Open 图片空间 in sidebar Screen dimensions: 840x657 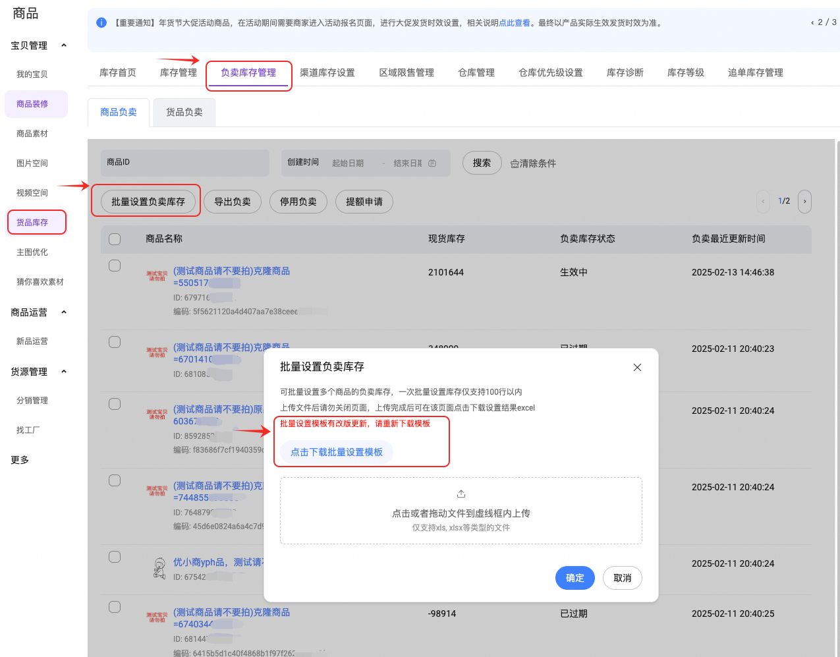(32, 163)
